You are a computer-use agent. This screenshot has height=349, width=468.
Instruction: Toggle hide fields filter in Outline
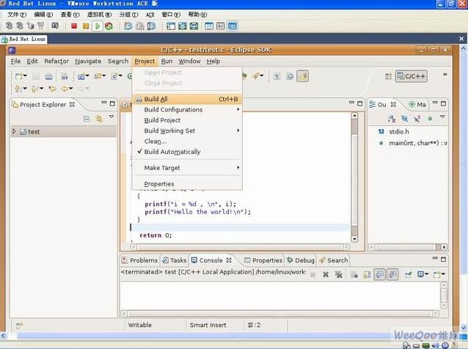click(x=404, y=119)
